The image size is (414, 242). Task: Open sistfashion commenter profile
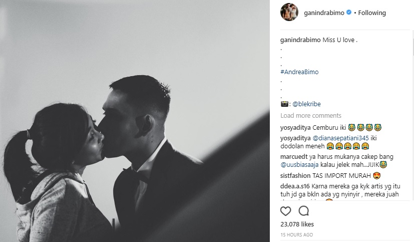click(x=295, y=176)
